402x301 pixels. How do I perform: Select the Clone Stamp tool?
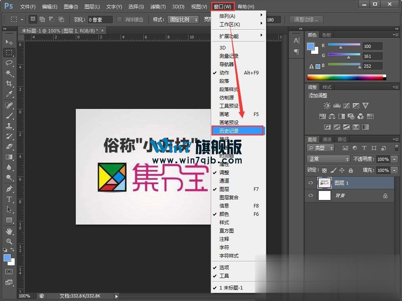9,126
